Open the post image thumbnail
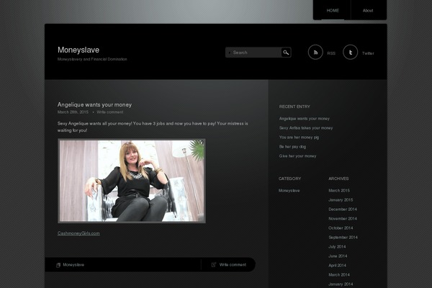432x288 pixels. [x=132, y=181]
